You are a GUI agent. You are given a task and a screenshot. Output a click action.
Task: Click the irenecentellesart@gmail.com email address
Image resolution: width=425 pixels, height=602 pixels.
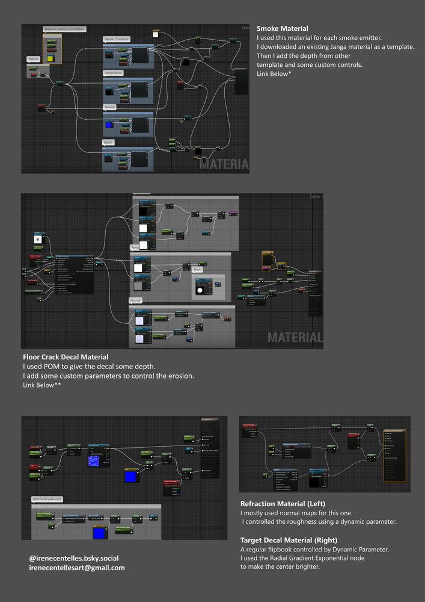pyautogui.click(x=77, y=568)
